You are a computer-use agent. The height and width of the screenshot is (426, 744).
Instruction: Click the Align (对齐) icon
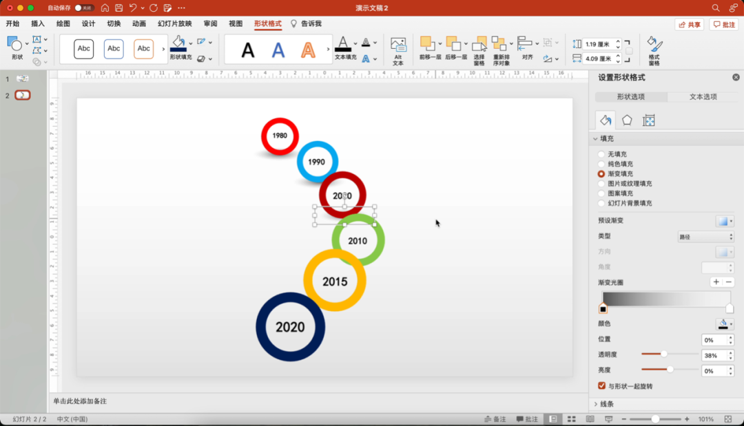524,43
